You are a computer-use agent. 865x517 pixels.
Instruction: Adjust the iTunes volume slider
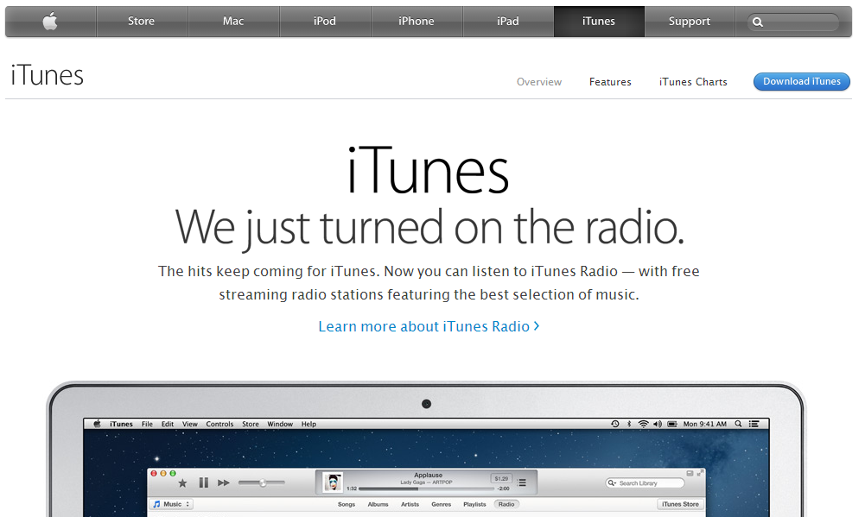coord(261,482)
